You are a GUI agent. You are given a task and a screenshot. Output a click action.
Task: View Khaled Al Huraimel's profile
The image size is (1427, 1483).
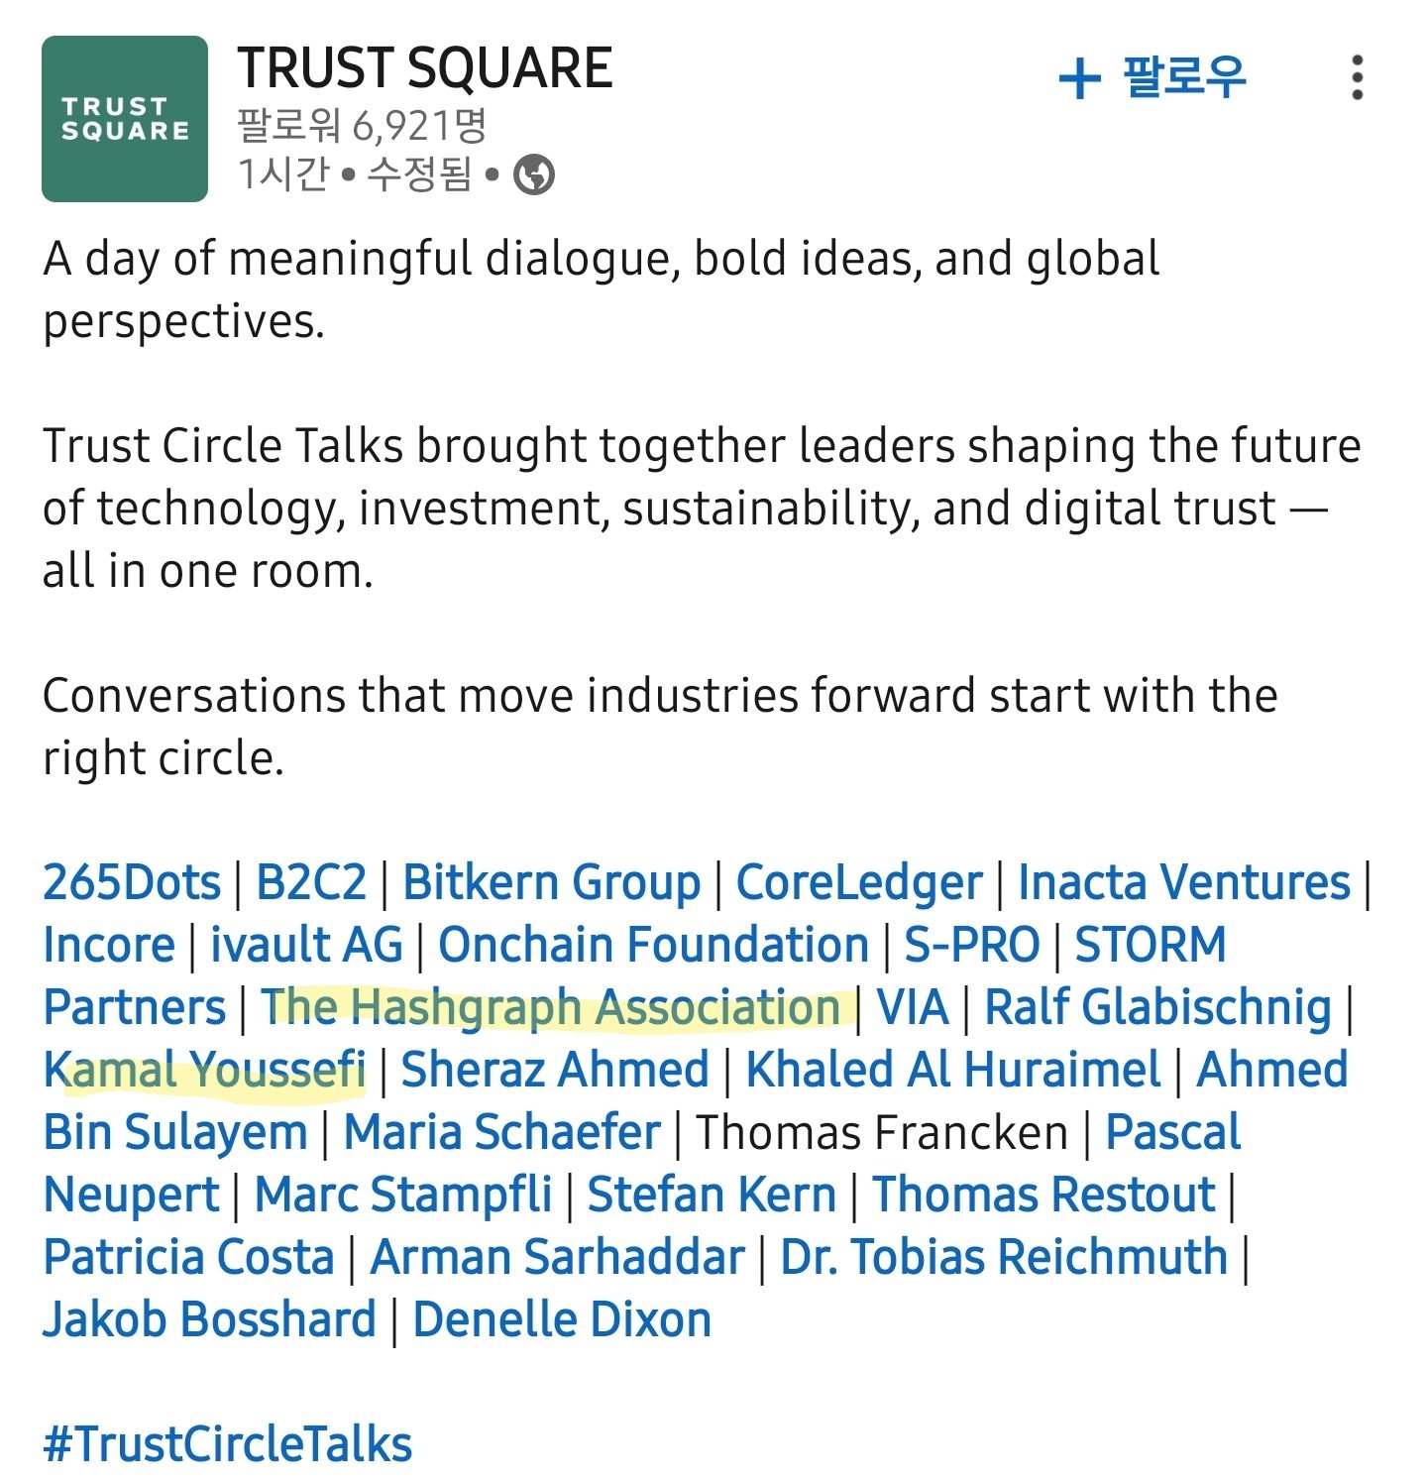(952, 1070)
